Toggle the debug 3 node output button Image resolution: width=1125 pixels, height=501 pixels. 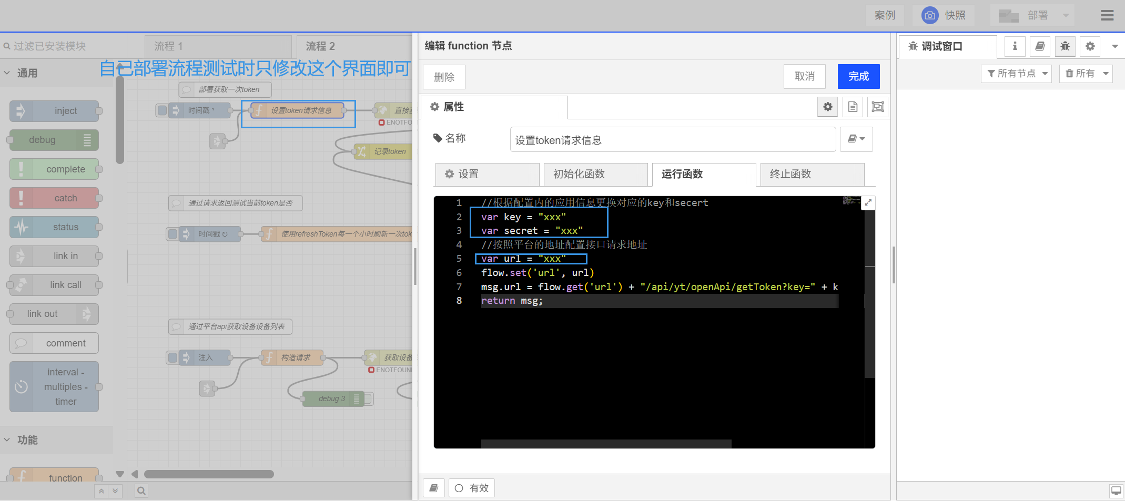(x=368, y=399)
